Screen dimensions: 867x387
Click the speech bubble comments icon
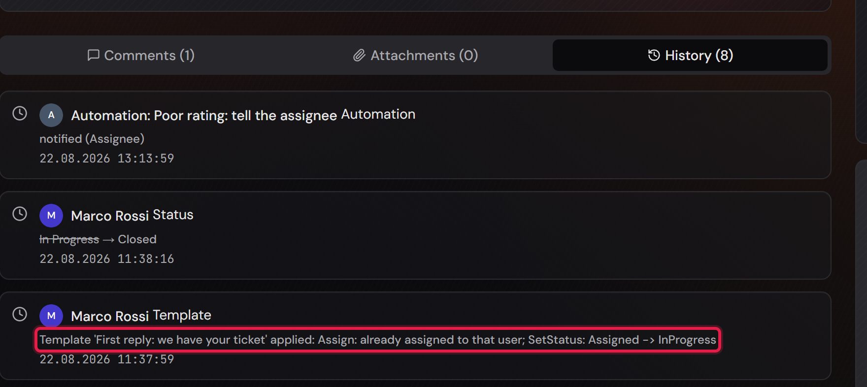[x=94, y=55]
